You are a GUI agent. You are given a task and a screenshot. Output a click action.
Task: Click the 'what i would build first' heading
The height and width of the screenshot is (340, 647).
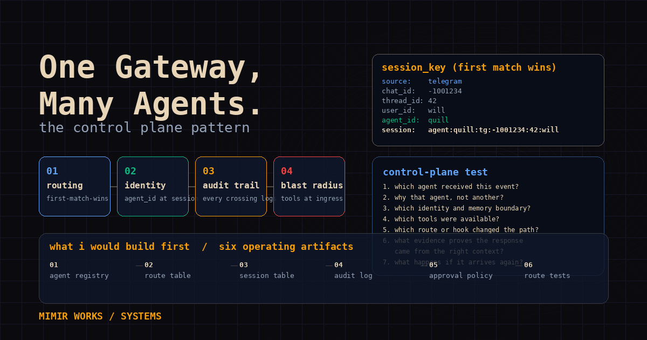(120, 247)
